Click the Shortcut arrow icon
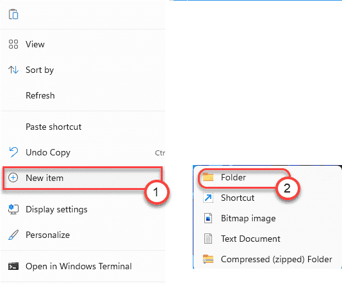Screen dimensions: 342x284 pos(208,198)
